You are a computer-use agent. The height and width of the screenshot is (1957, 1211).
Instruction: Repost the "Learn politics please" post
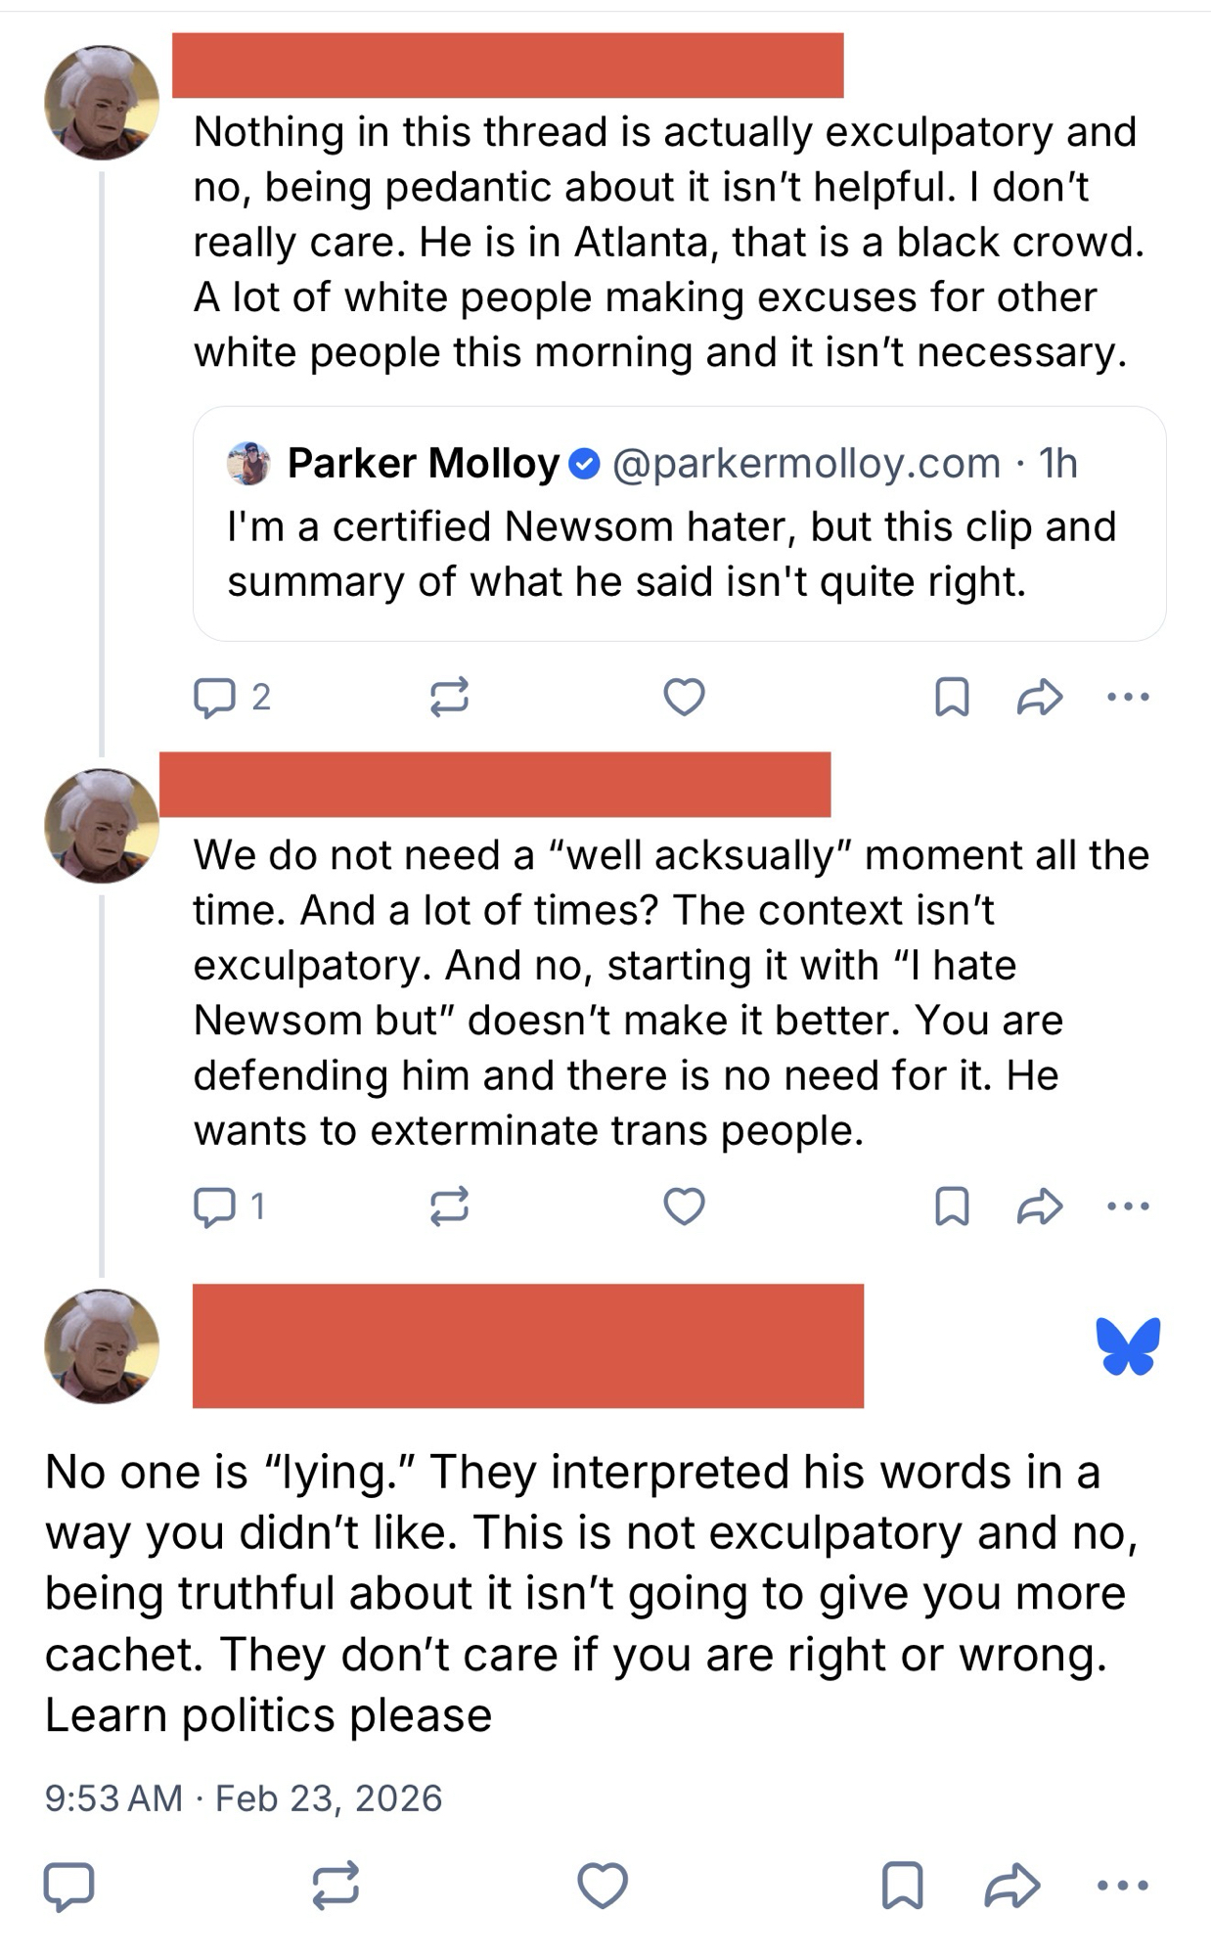coord(335,1886)
